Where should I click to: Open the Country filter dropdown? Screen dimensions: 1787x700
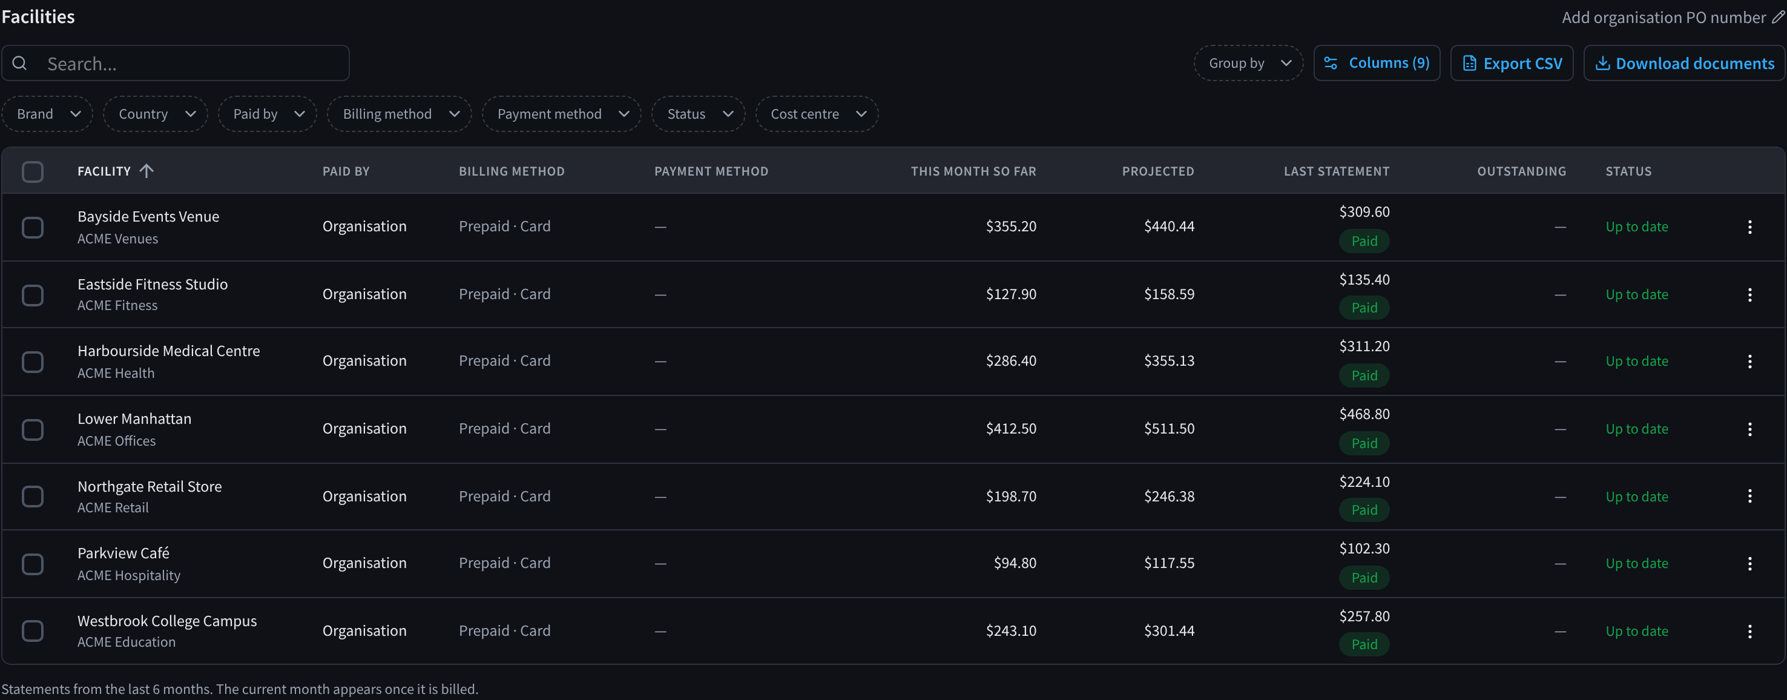tap(156, 114)
